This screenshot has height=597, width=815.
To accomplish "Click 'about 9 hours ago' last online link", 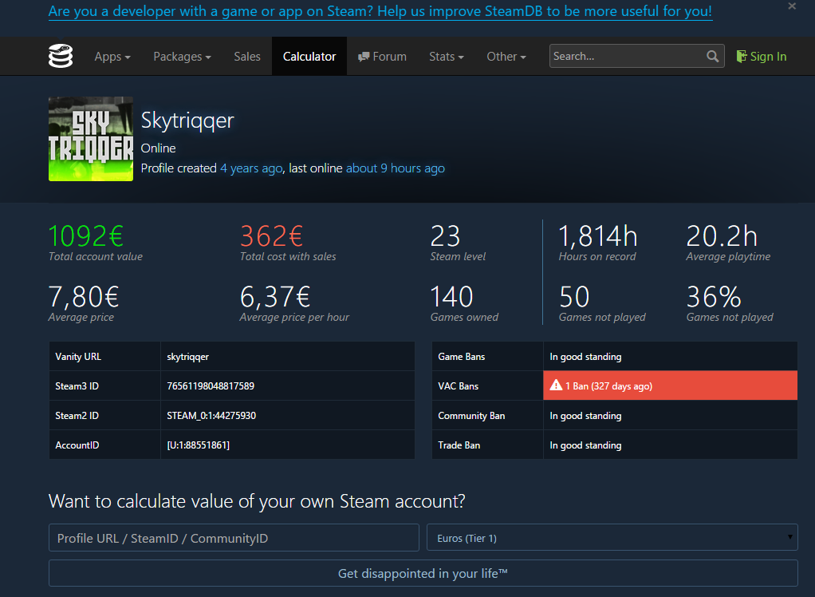I will tap(396, 168).
